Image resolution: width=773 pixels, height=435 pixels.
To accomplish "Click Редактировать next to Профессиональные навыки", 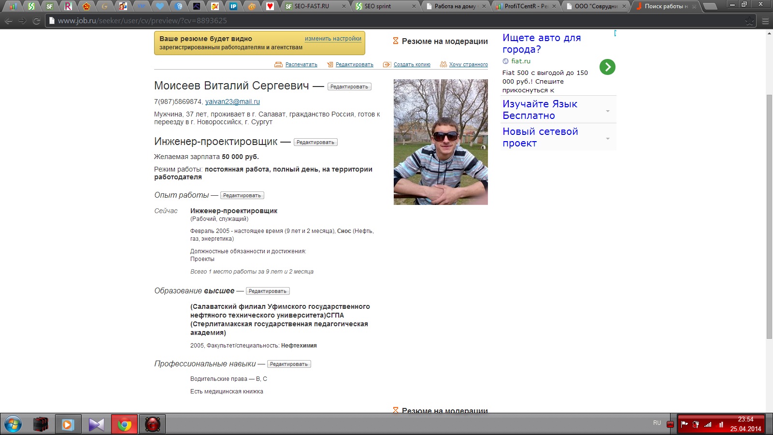I will click(x=289, y=364).
